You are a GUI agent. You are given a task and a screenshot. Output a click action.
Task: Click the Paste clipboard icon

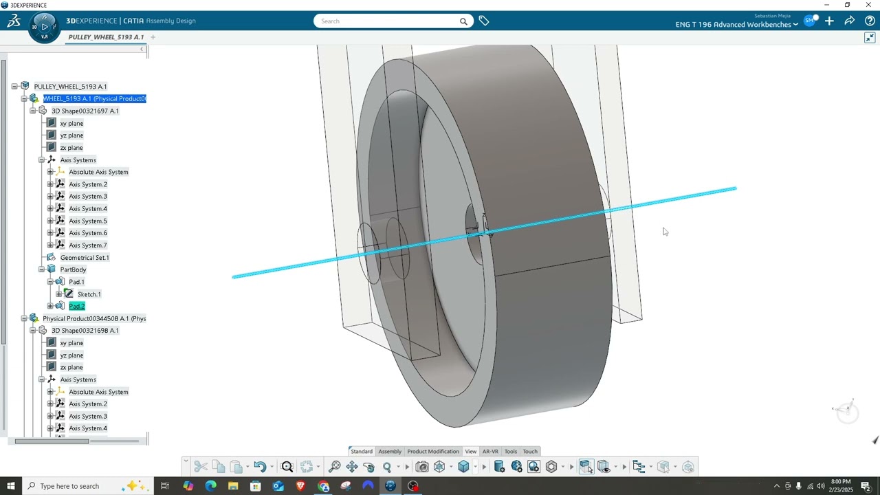coord(236,467)
